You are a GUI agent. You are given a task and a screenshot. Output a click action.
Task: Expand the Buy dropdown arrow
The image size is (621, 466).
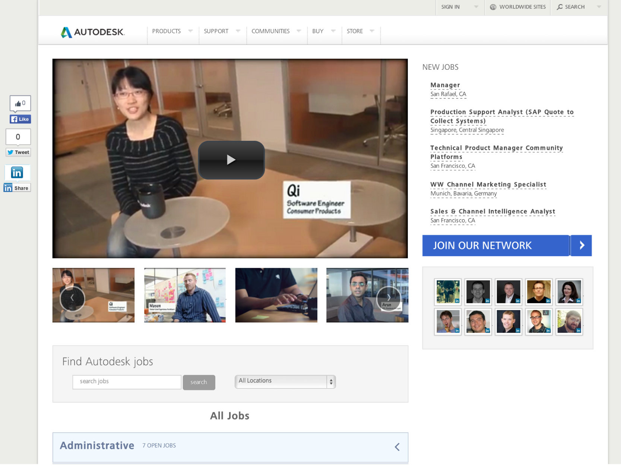(333, 31)
